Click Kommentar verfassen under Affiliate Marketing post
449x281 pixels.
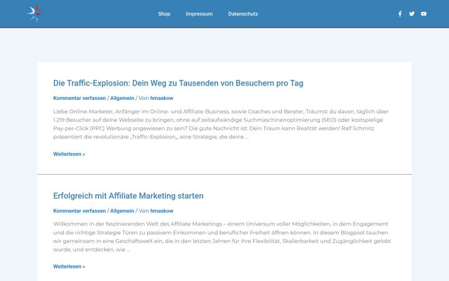pos(79,211)
